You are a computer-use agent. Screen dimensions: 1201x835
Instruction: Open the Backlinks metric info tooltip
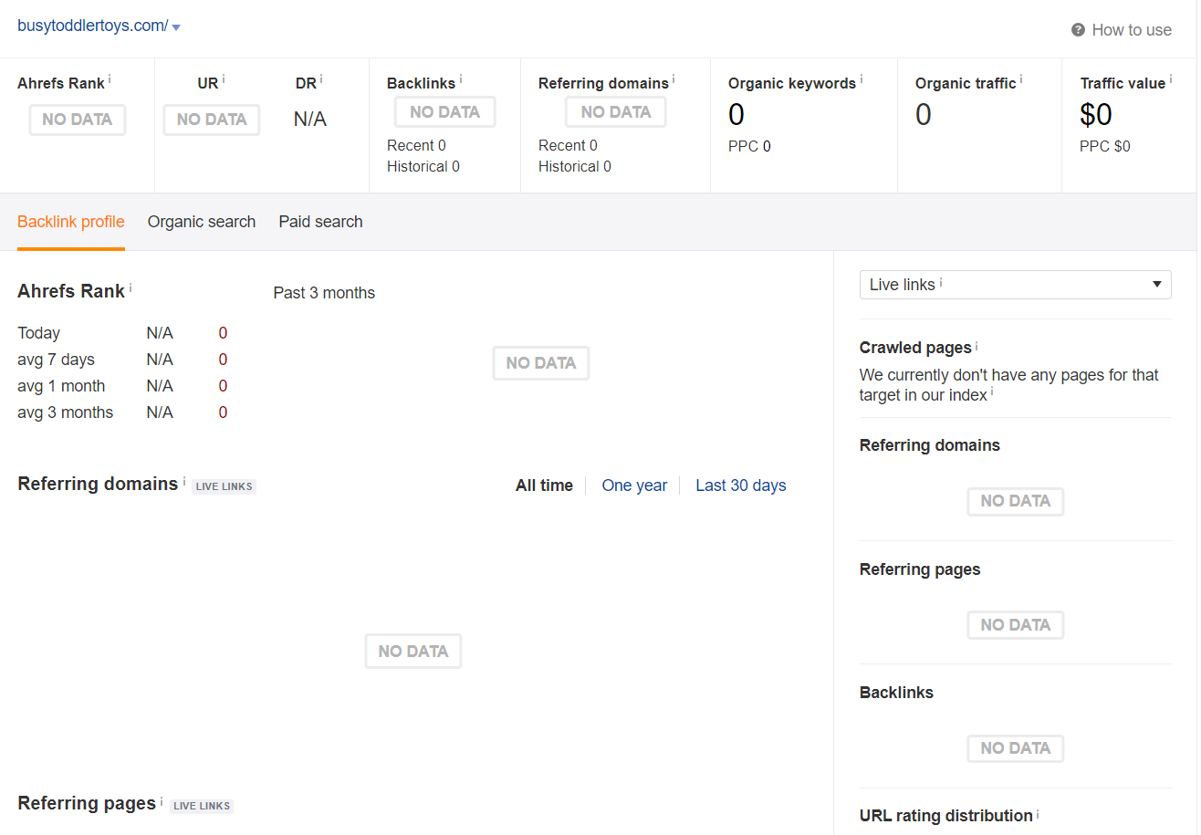pyautogui.click(x=463, y=77)
